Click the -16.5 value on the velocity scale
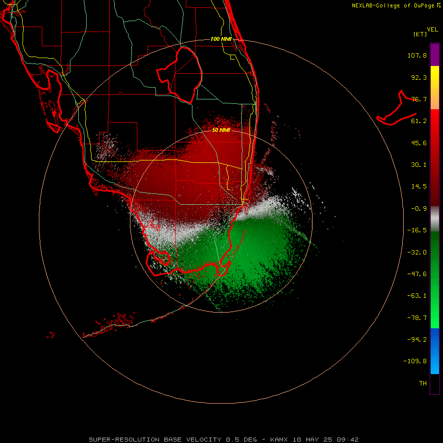Screen dimensions: 443x443 (x=417, y=230)
